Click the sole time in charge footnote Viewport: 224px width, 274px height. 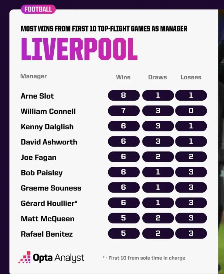pos(144,258)
